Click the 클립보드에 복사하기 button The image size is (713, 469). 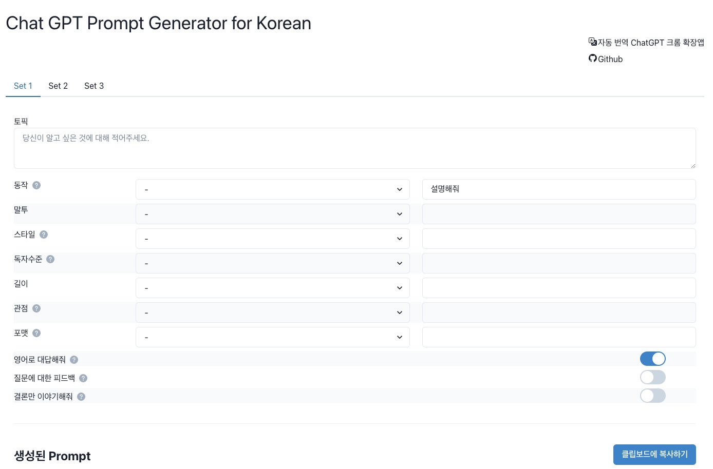coord(654,455)
